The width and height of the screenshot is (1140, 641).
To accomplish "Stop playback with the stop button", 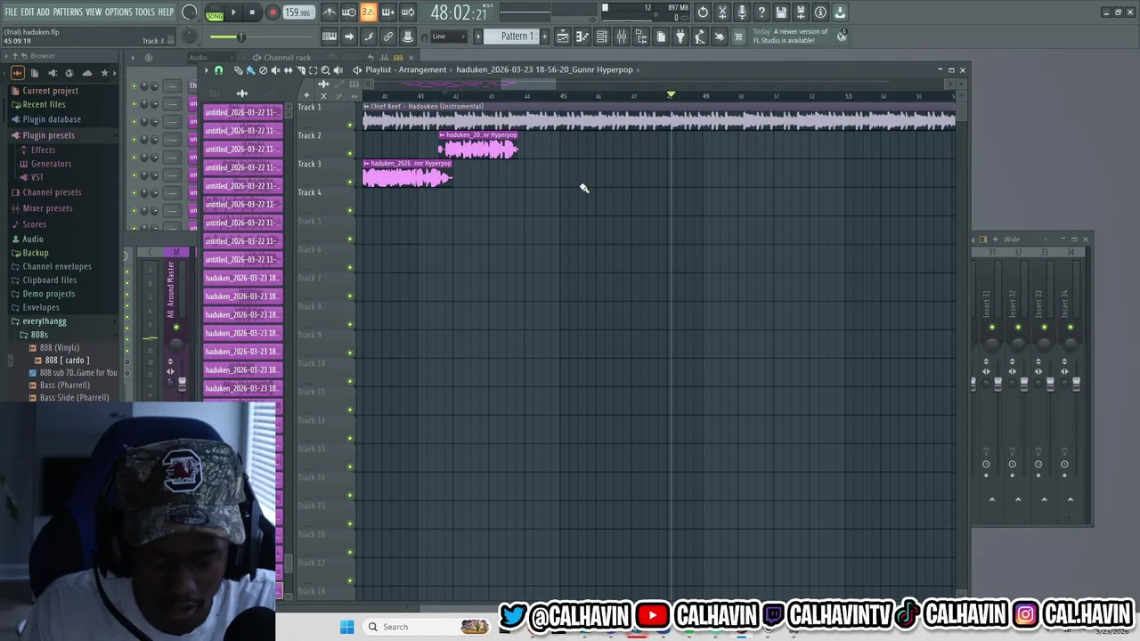I will 252,12.
